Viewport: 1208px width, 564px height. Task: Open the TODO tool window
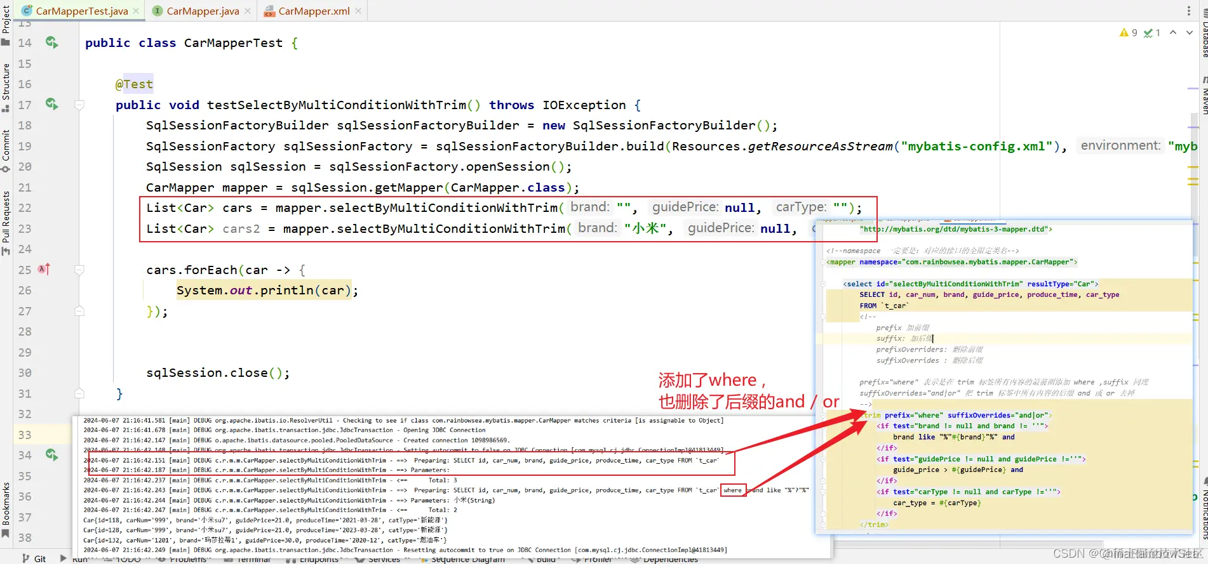coord(122,559)
